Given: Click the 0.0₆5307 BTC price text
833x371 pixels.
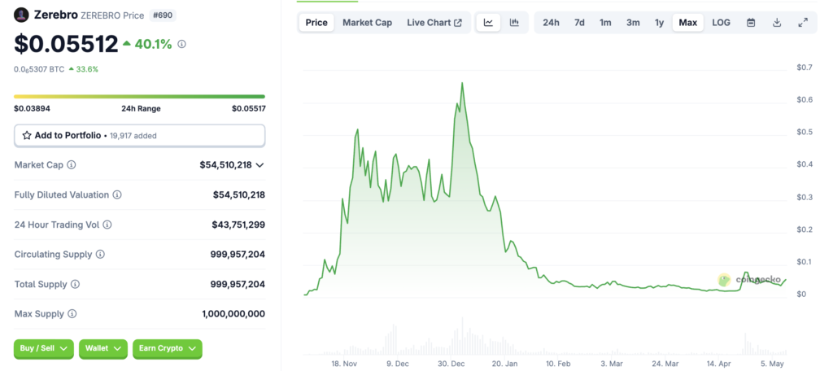Looking at the screenshot, I should [39, 69].
